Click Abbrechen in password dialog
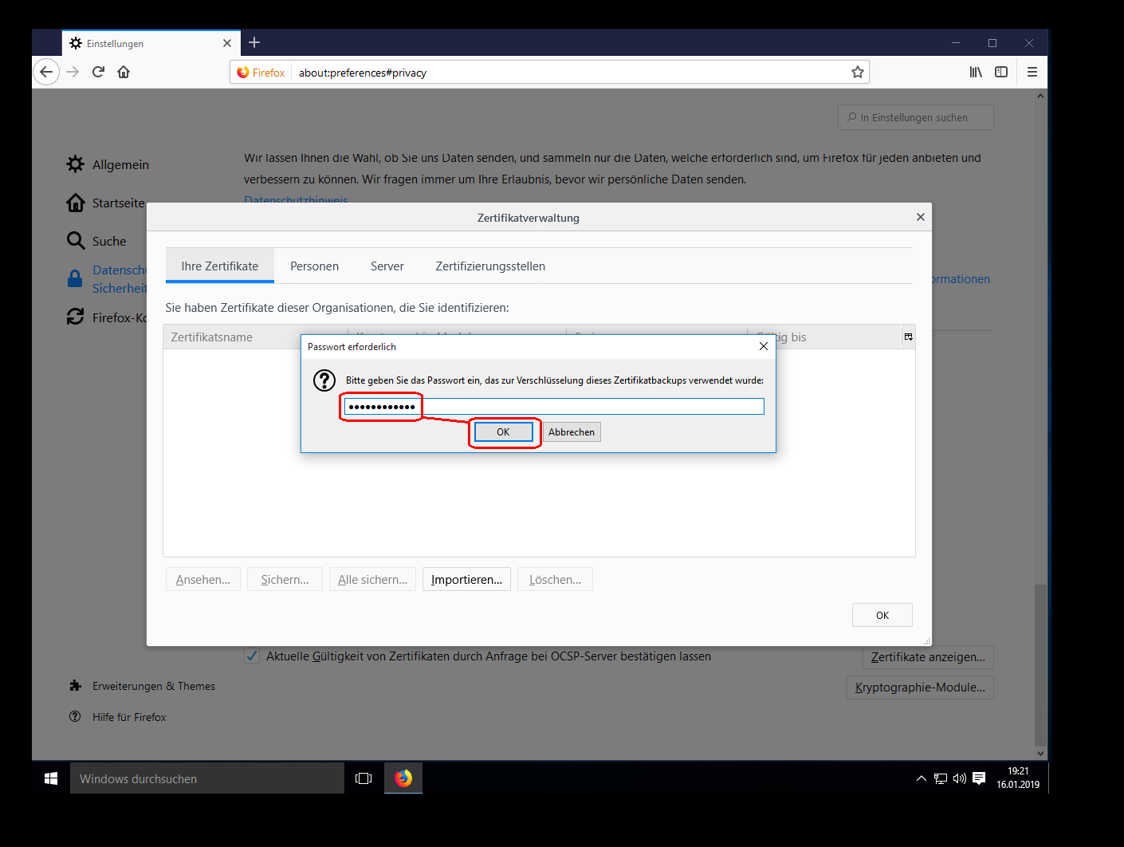 [571, 432]
